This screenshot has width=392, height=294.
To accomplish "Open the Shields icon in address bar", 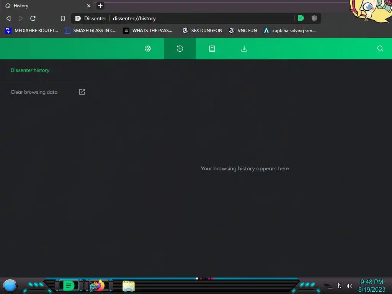I will (x=314, y=18).
